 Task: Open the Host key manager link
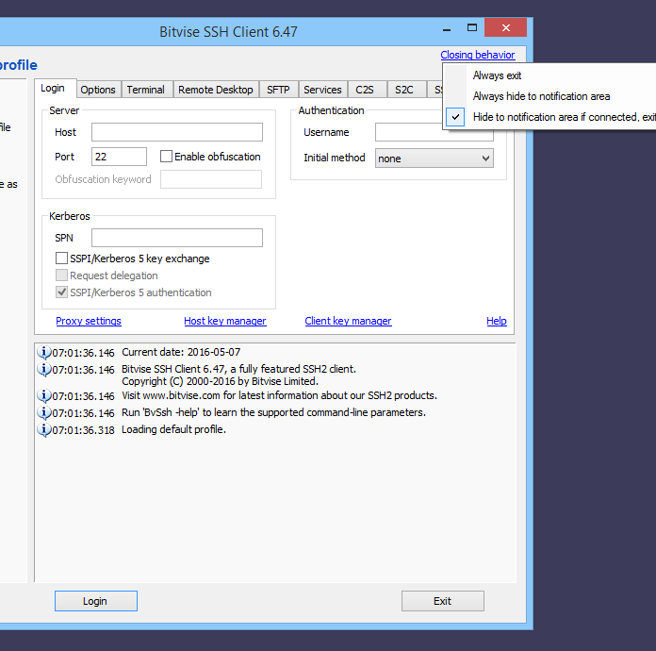(x=225, y=321)
